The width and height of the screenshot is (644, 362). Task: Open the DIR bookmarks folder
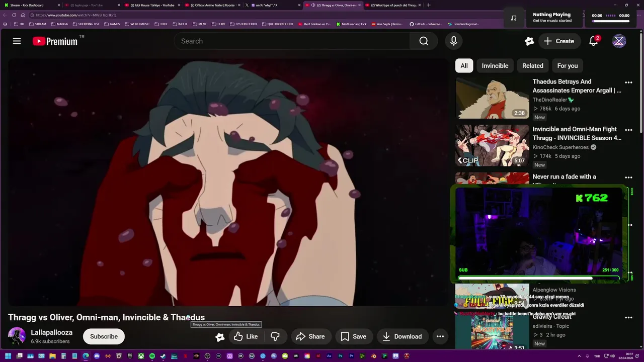[19, 24]
